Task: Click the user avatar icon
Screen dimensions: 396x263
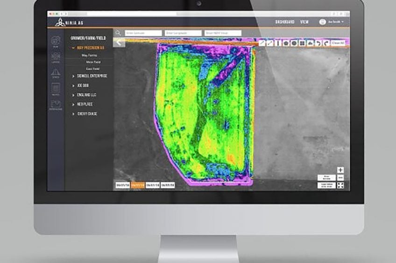Action: pyautogui.click(x=322, y=22)
